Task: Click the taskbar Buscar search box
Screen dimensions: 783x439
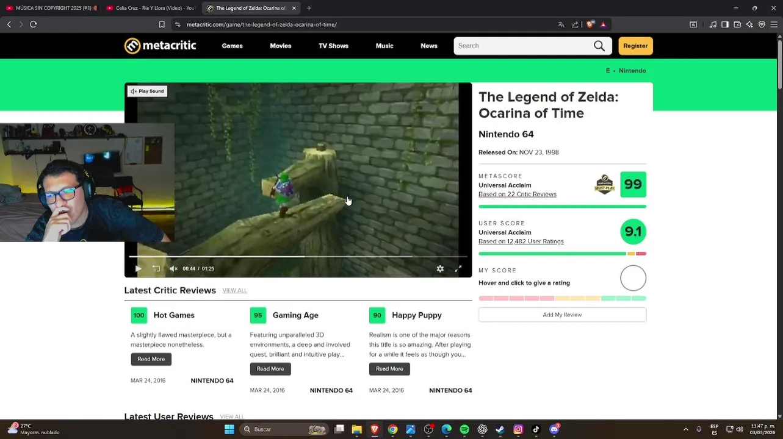Action: tap(284, 429)
